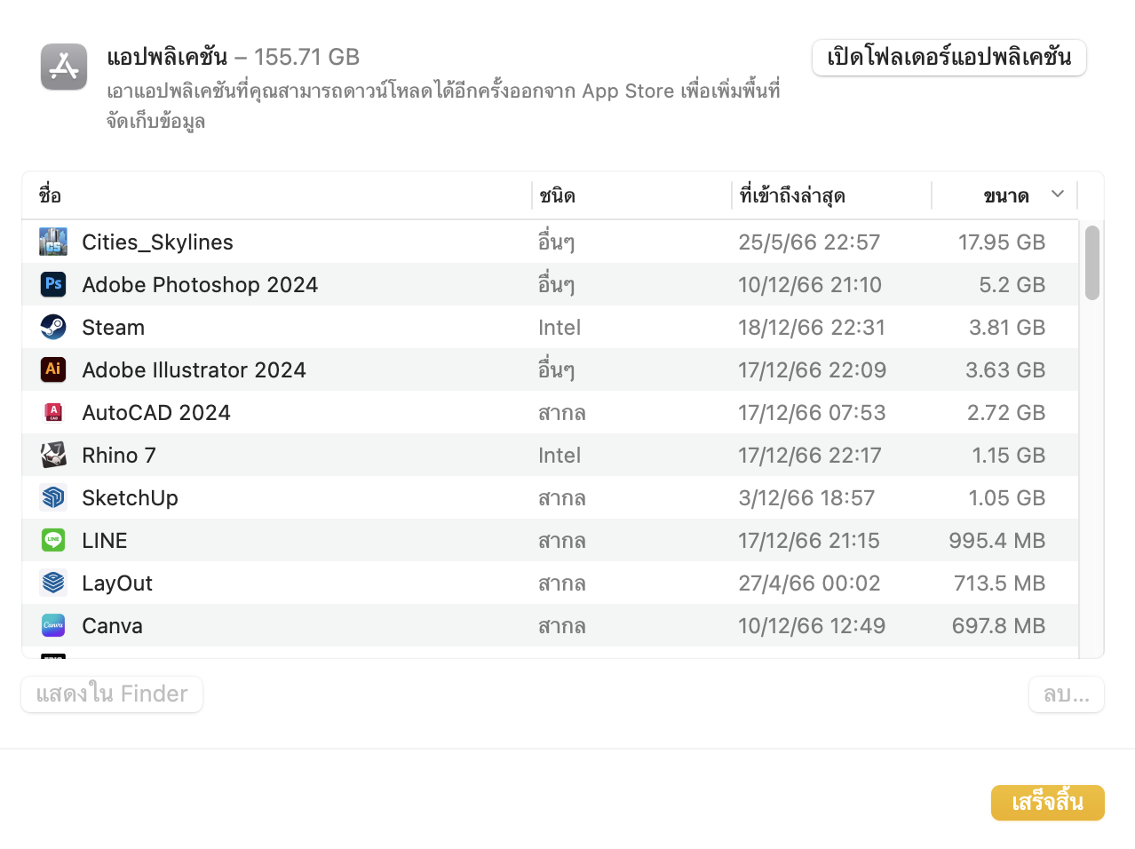The height and width of the screenshot is (849, 1135).
Task: Click the Rhino 7 icon
Action: 53,455
